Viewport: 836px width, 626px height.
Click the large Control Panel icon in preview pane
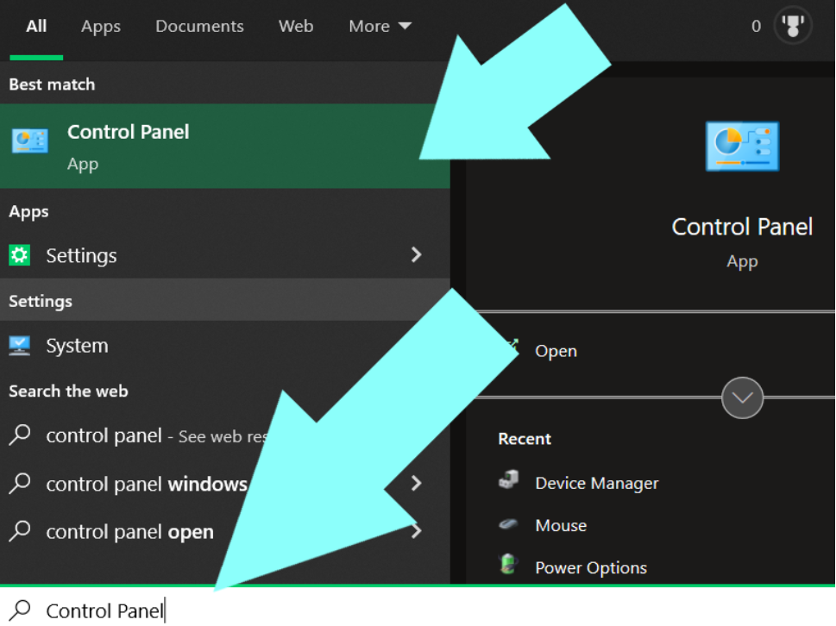(x=742, y=147)
